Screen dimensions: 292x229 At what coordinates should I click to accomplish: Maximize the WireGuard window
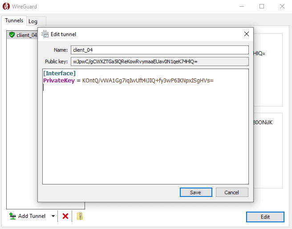(262, 7)
